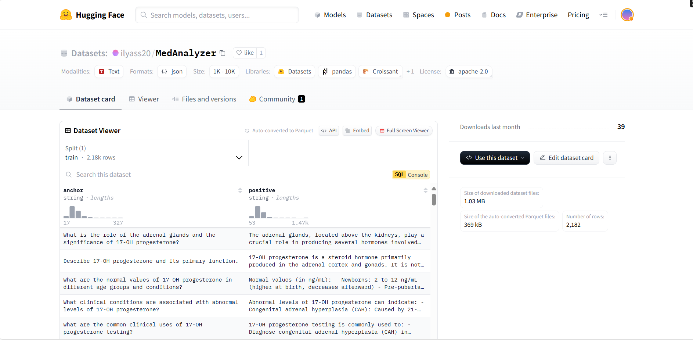Go to Models in the navigation

tap(330, 15)
